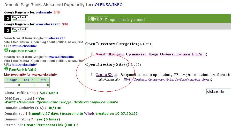The image size is (231, 130).
Task: Click the search box containing oleksa.info
Action: [219, 91]
